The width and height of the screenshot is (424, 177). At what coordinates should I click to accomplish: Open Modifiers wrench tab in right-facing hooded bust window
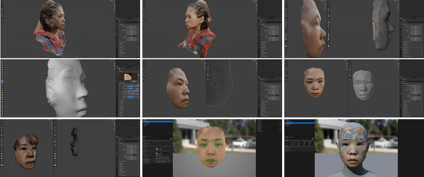[117, 36]
